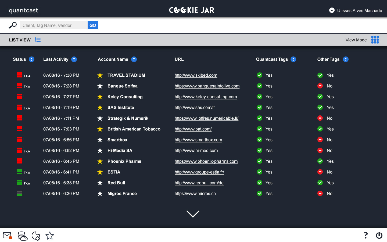Open the Status column sort dropdown
Image resolution: width=387 pixels, height=242 pixels.
click(x=31, y=59)
